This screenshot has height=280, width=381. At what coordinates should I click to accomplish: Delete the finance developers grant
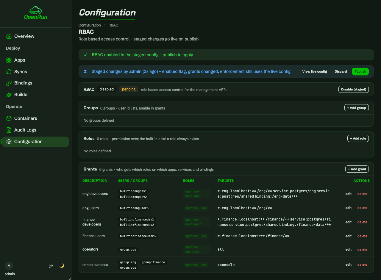click(362, 222)
